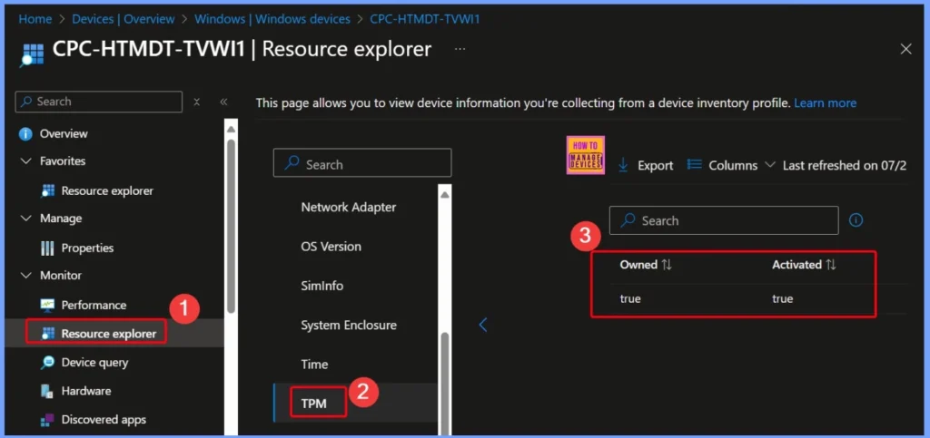Image resolution: width=930 pixels, height=438 pixels.
Task: Select SimInfo category
Action: coord(322,286)
